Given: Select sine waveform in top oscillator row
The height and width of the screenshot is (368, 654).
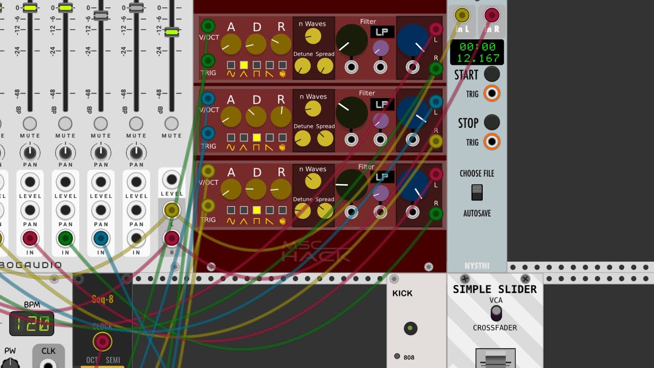Looking at the screenshot, I should (231, 65).
